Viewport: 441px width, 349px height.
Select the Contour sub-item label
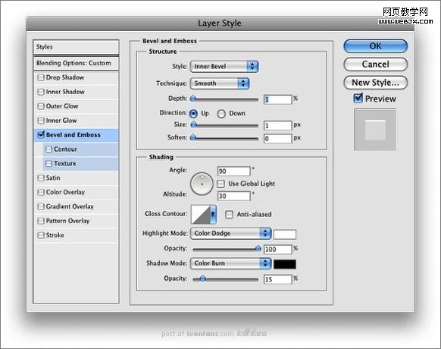click(65, 149)
